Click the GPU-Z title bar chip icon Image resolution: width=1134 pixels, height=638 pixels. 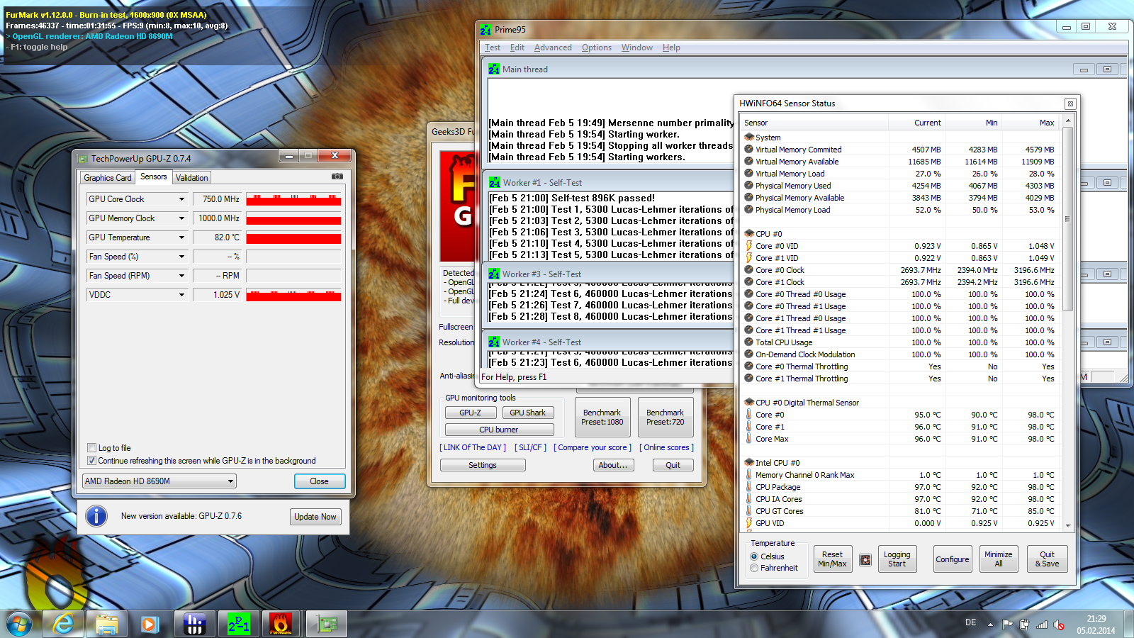pyautogui.click(x=83, y=159)
